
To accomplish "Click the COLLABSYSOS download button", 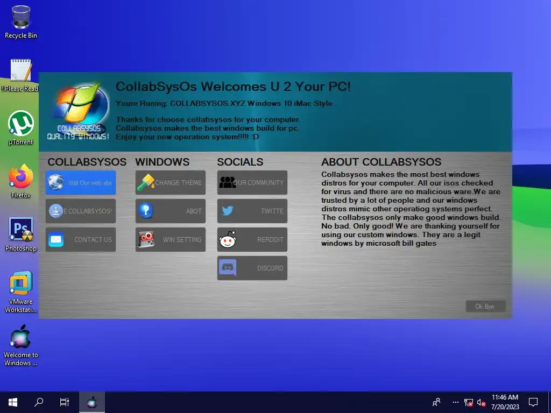I will click(81, 211).
